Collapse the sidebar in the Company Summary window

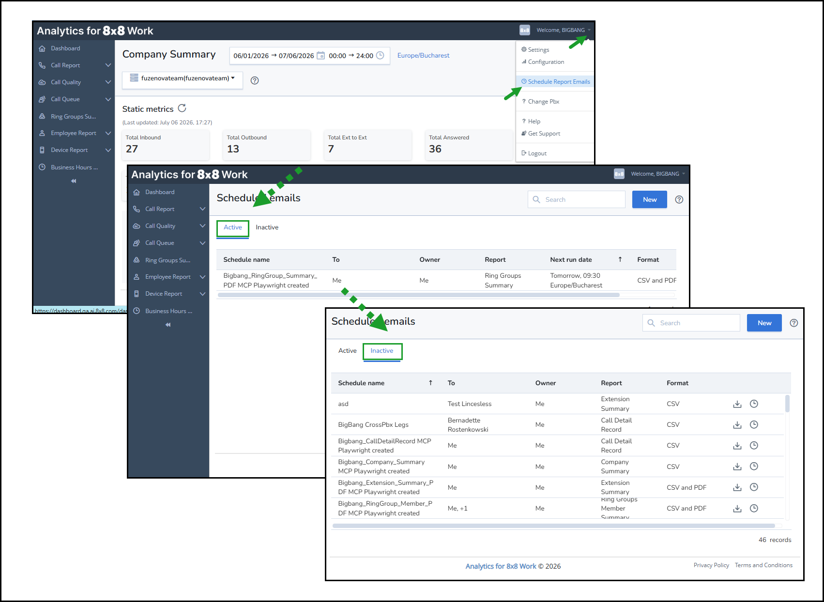click(x=74, y=181)
